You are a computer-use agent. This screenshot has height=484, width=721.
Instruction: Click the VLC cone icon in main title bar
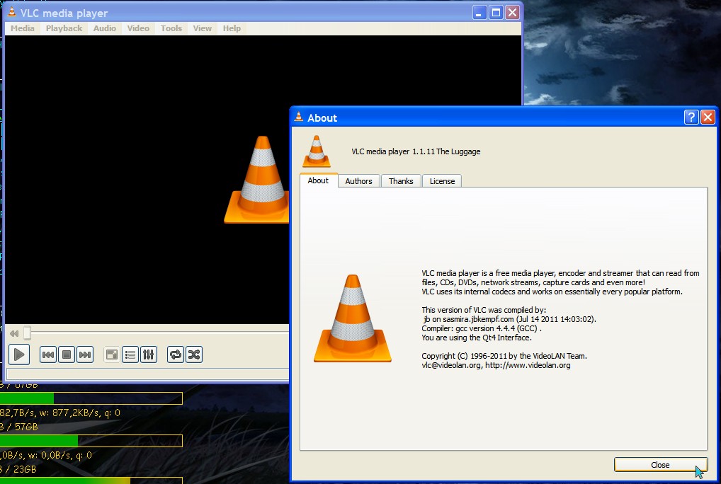pyautogui.click(x=12, y=12)
